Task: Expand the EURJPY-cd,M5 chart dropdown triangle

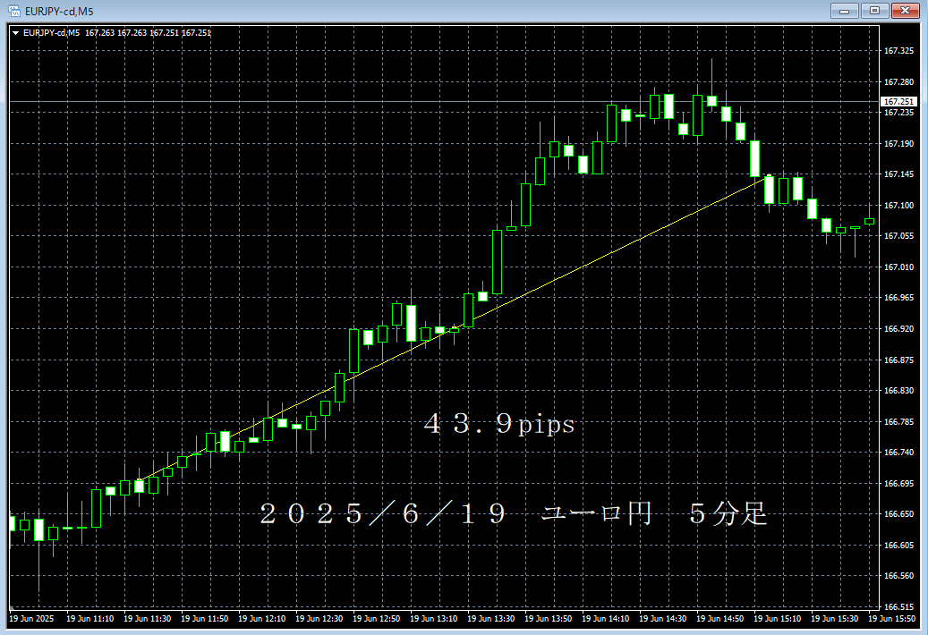Action: click(x=15, y=33)
